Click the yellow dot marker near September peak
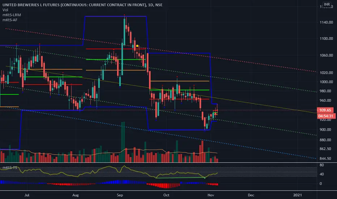This screenshot has width=337, height=199. (137, 46)
